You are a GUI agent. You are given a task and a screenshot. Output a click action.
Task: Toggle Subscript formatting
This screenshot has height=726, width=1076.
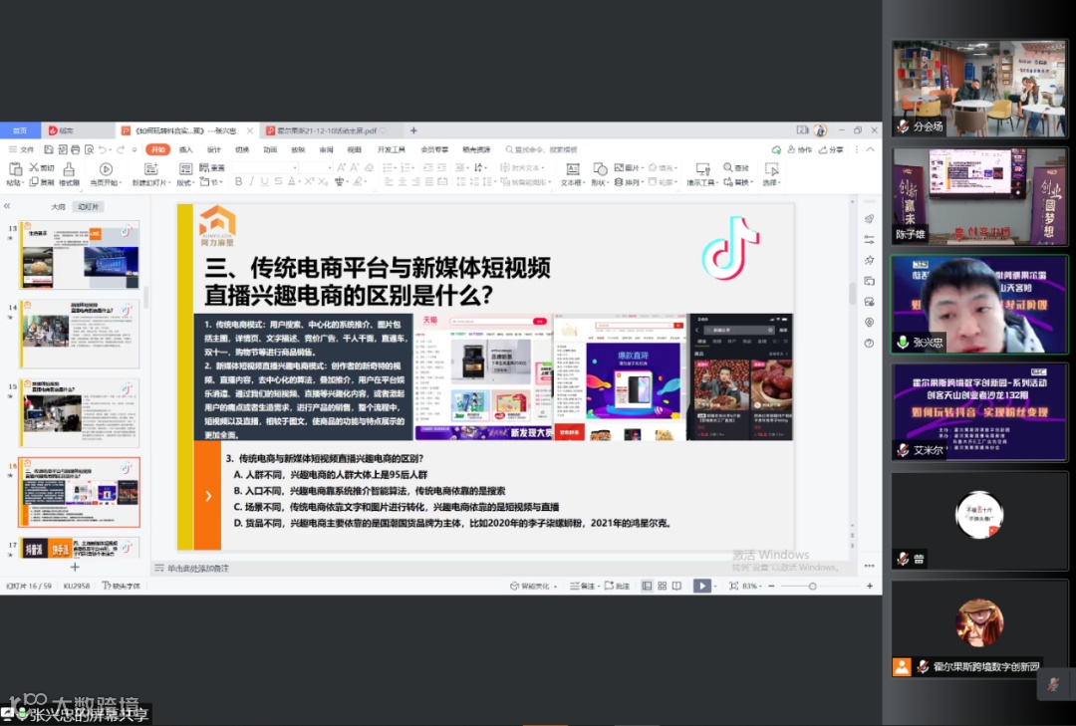(x=323, y=182)
